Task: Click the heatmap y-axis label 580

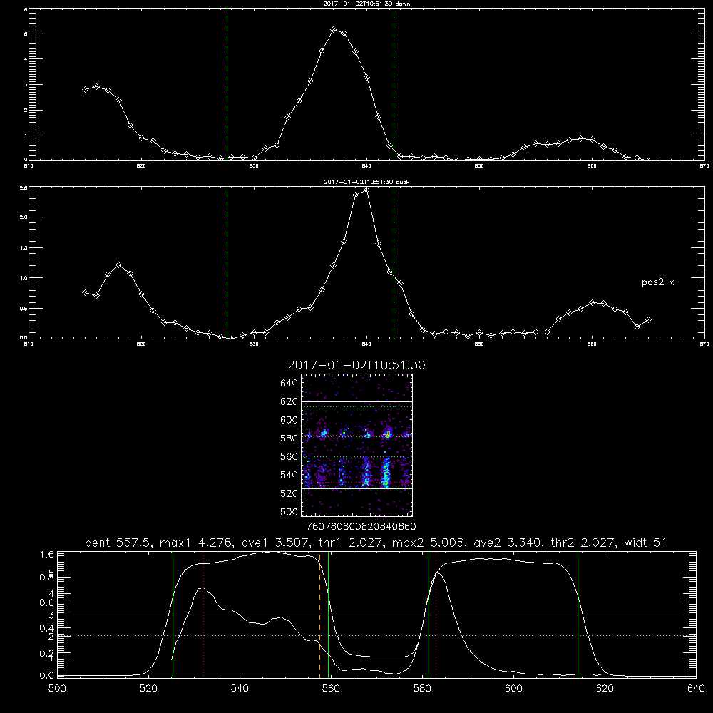Action: [x=289, y=438]
